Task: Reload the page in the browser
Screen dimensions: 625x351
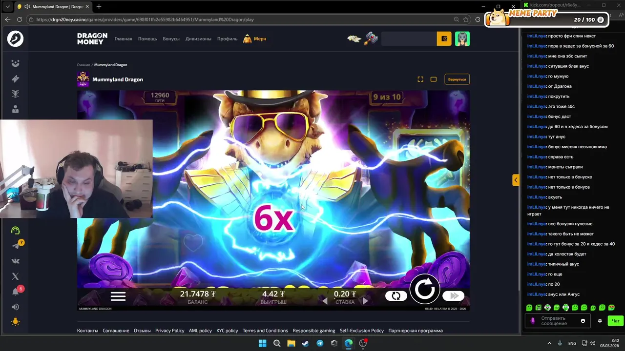Action: [x=20, y=19]
